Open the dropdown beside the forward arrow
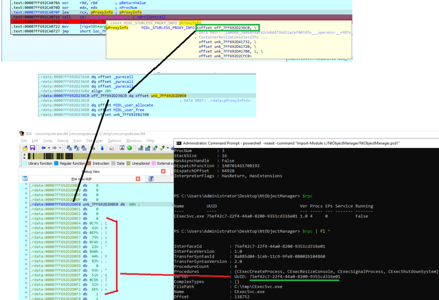 (60, 148)
